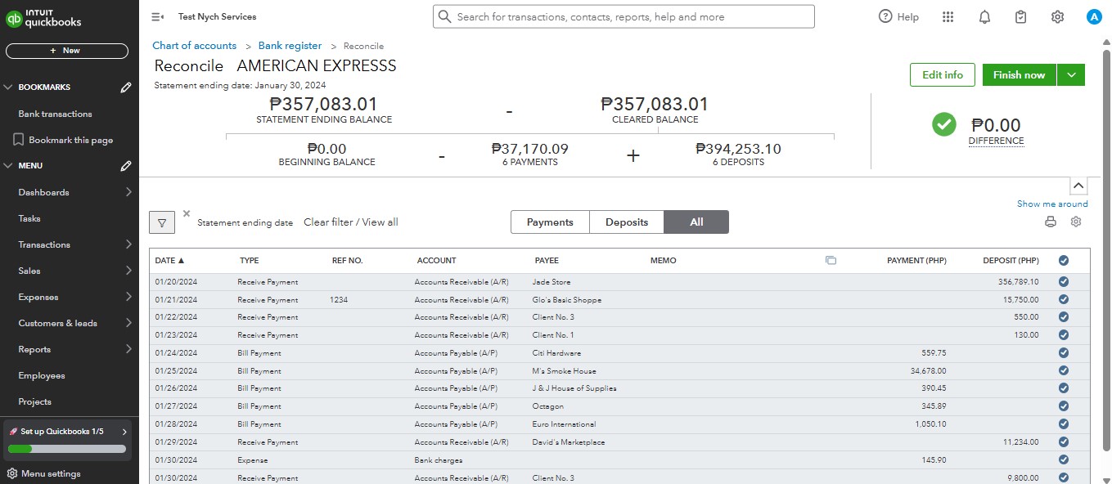Open the Help menu icon
This screenshot has height=484, width=1112.
(885, 16)
